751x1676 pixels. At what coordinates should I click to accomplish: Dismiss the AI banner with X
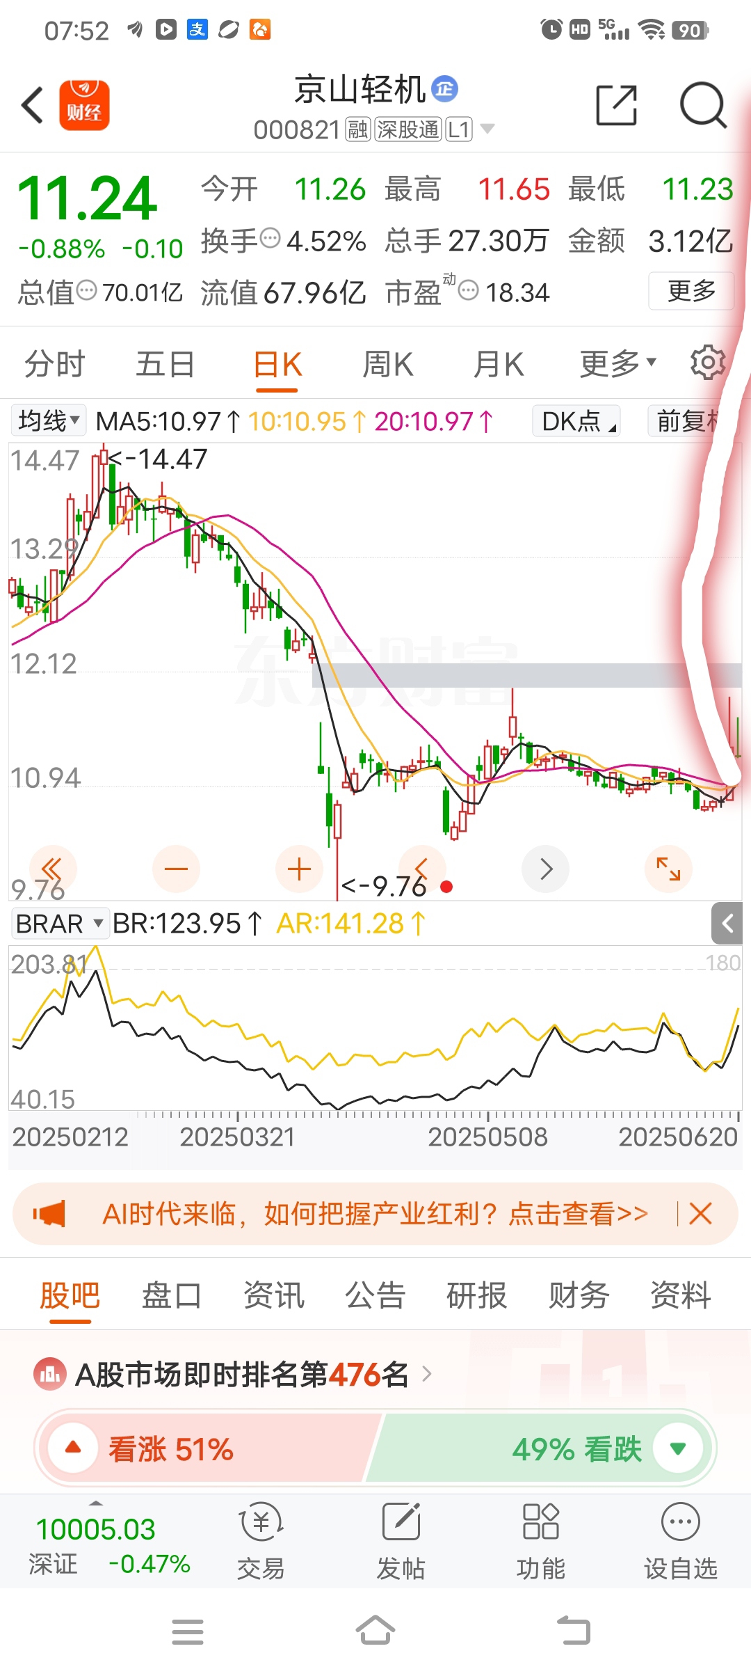click(x=700, y=1214)
